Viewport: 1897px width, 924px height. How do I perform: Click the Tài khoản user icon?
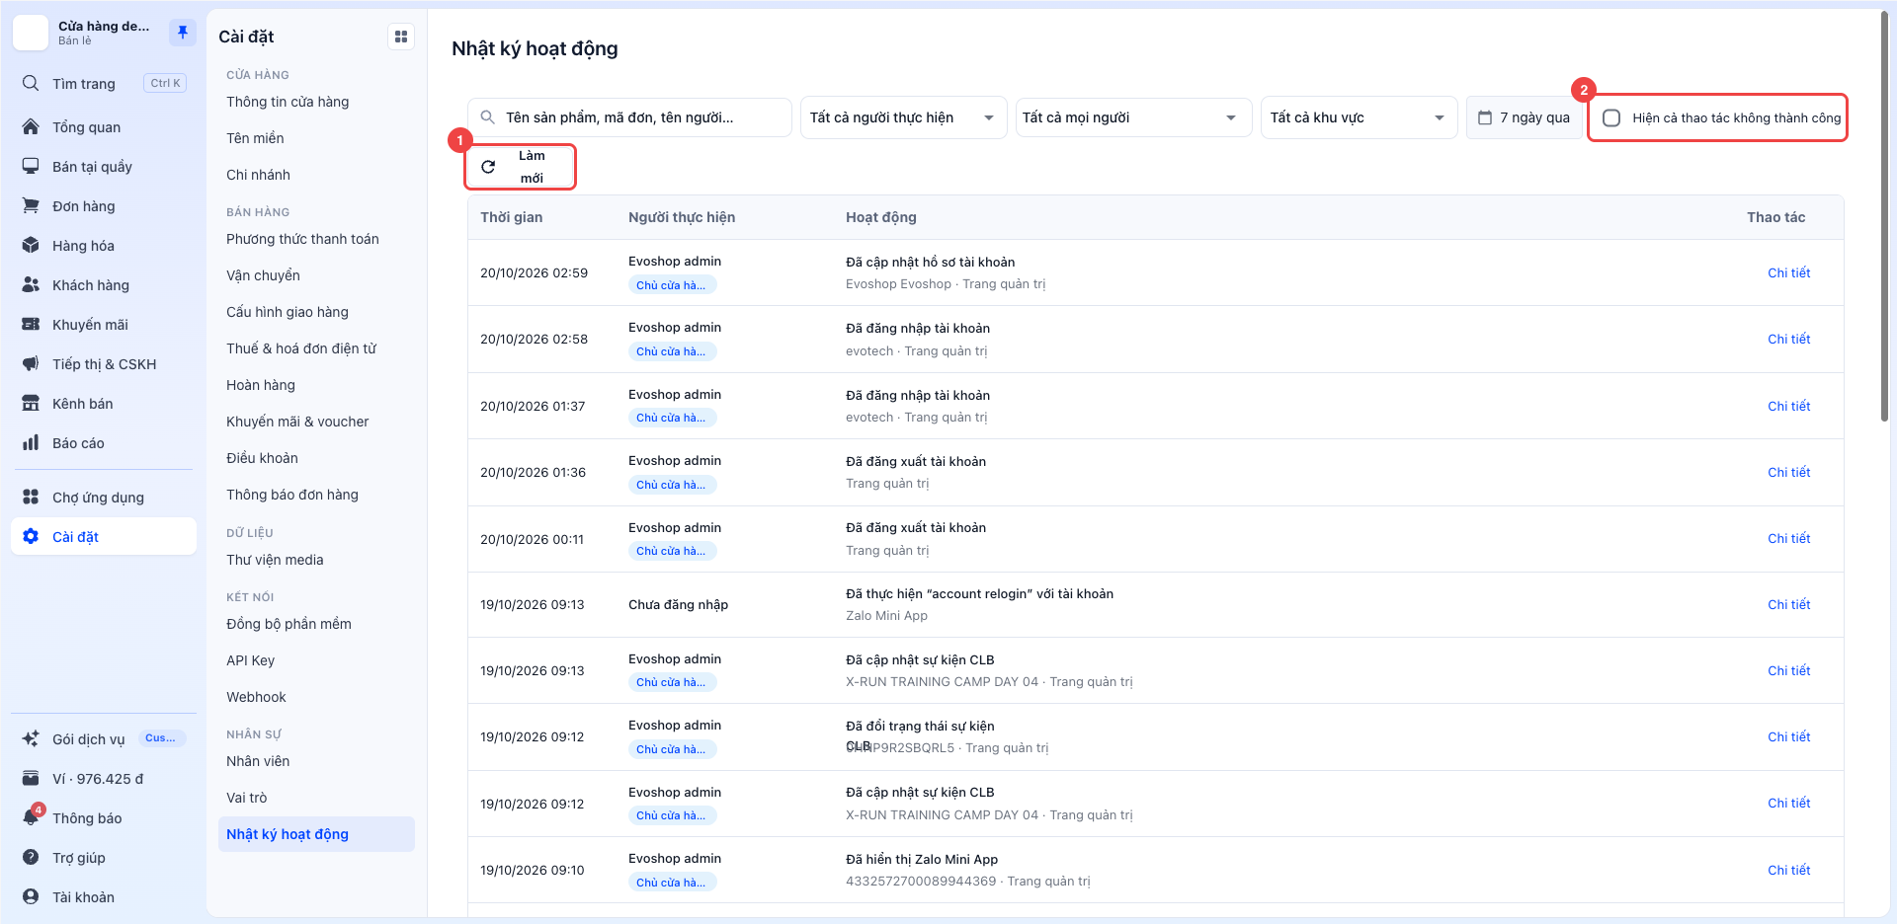(x=32, y=897)
